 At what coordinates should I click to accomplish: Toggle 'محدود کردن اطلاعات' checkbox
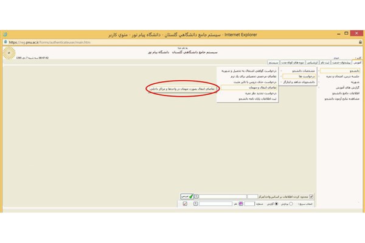311,196
